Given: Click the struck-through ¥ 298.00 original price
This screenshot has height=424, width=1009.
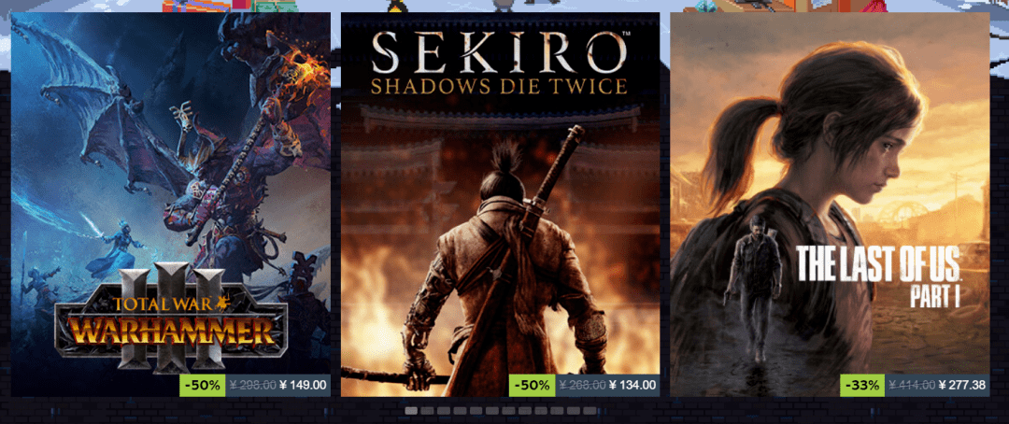Looking at the screenshot, I should [253, 386].
